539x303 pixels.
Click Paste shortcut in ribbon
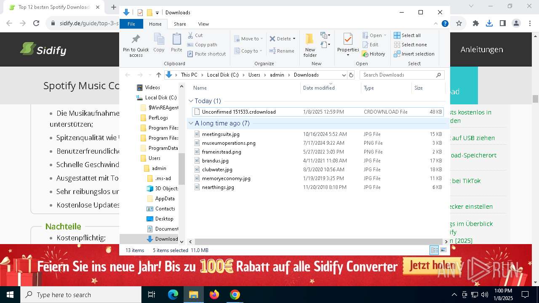pos(206,54)
